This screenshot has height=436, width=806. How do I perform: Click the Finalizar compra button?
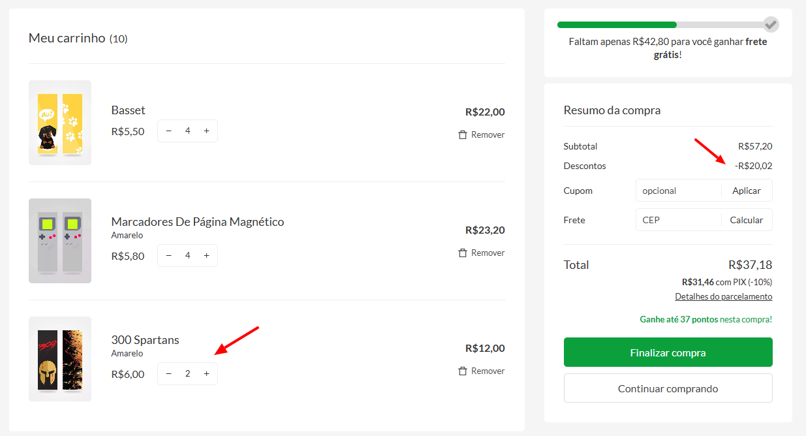pyautogui.click(x=668, y=352)
